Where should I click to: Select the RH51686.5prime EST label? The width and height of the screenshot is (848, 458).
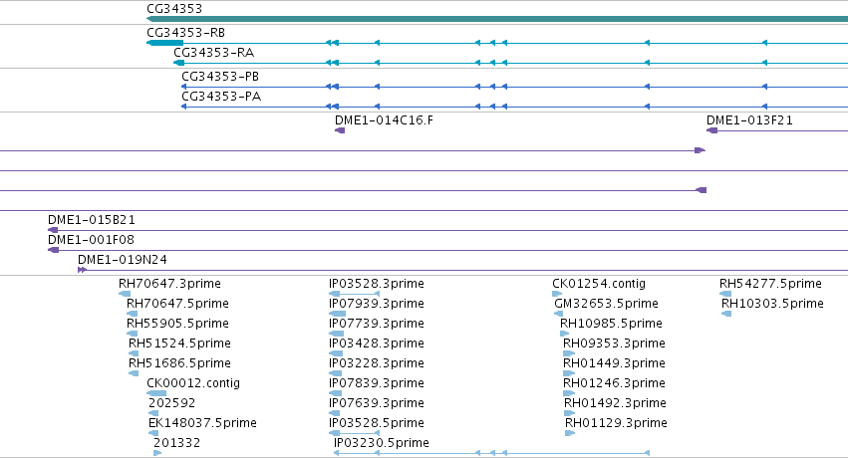pos(179,363)
